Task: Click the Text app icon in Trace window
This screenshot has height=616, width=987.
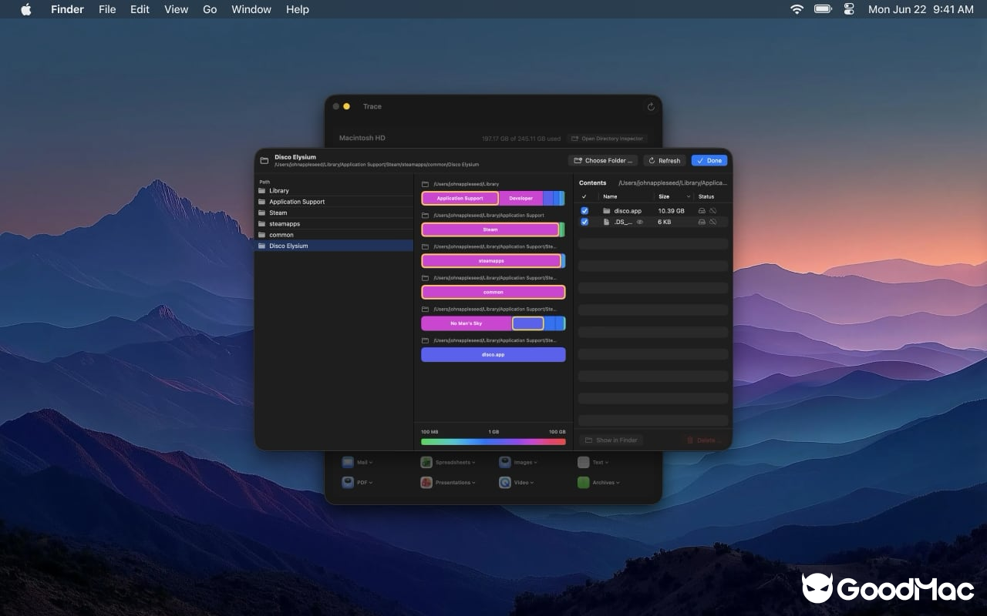Action: pyautogui.click(x=584, y=462)
